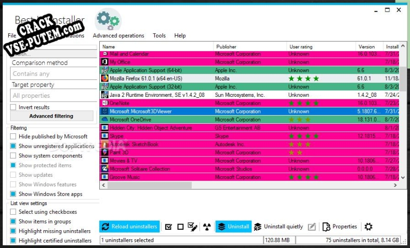Check Show system components
410x248 pixels.
point(13,156)
